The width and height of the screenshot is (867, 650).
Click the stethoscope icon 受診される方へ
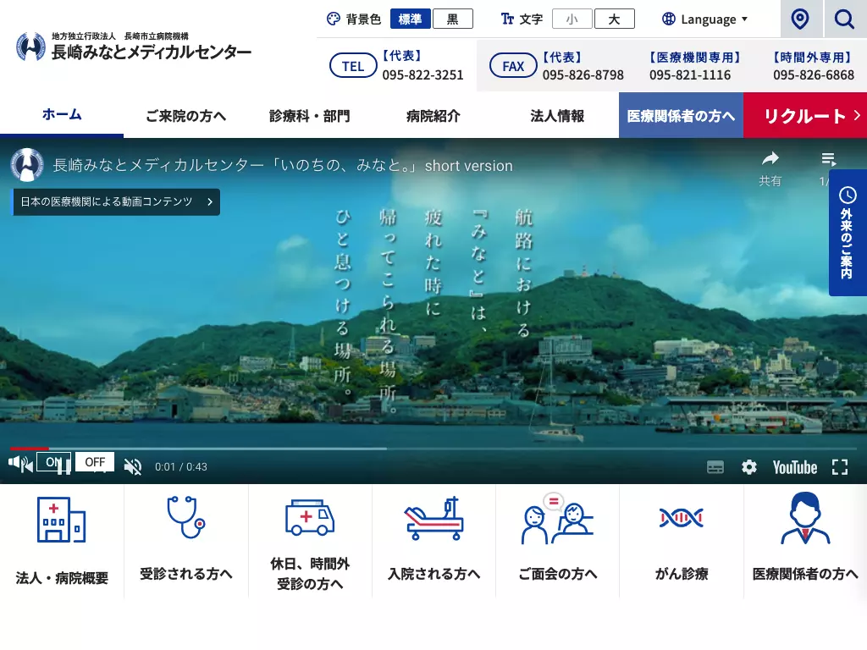pos(185,517)
